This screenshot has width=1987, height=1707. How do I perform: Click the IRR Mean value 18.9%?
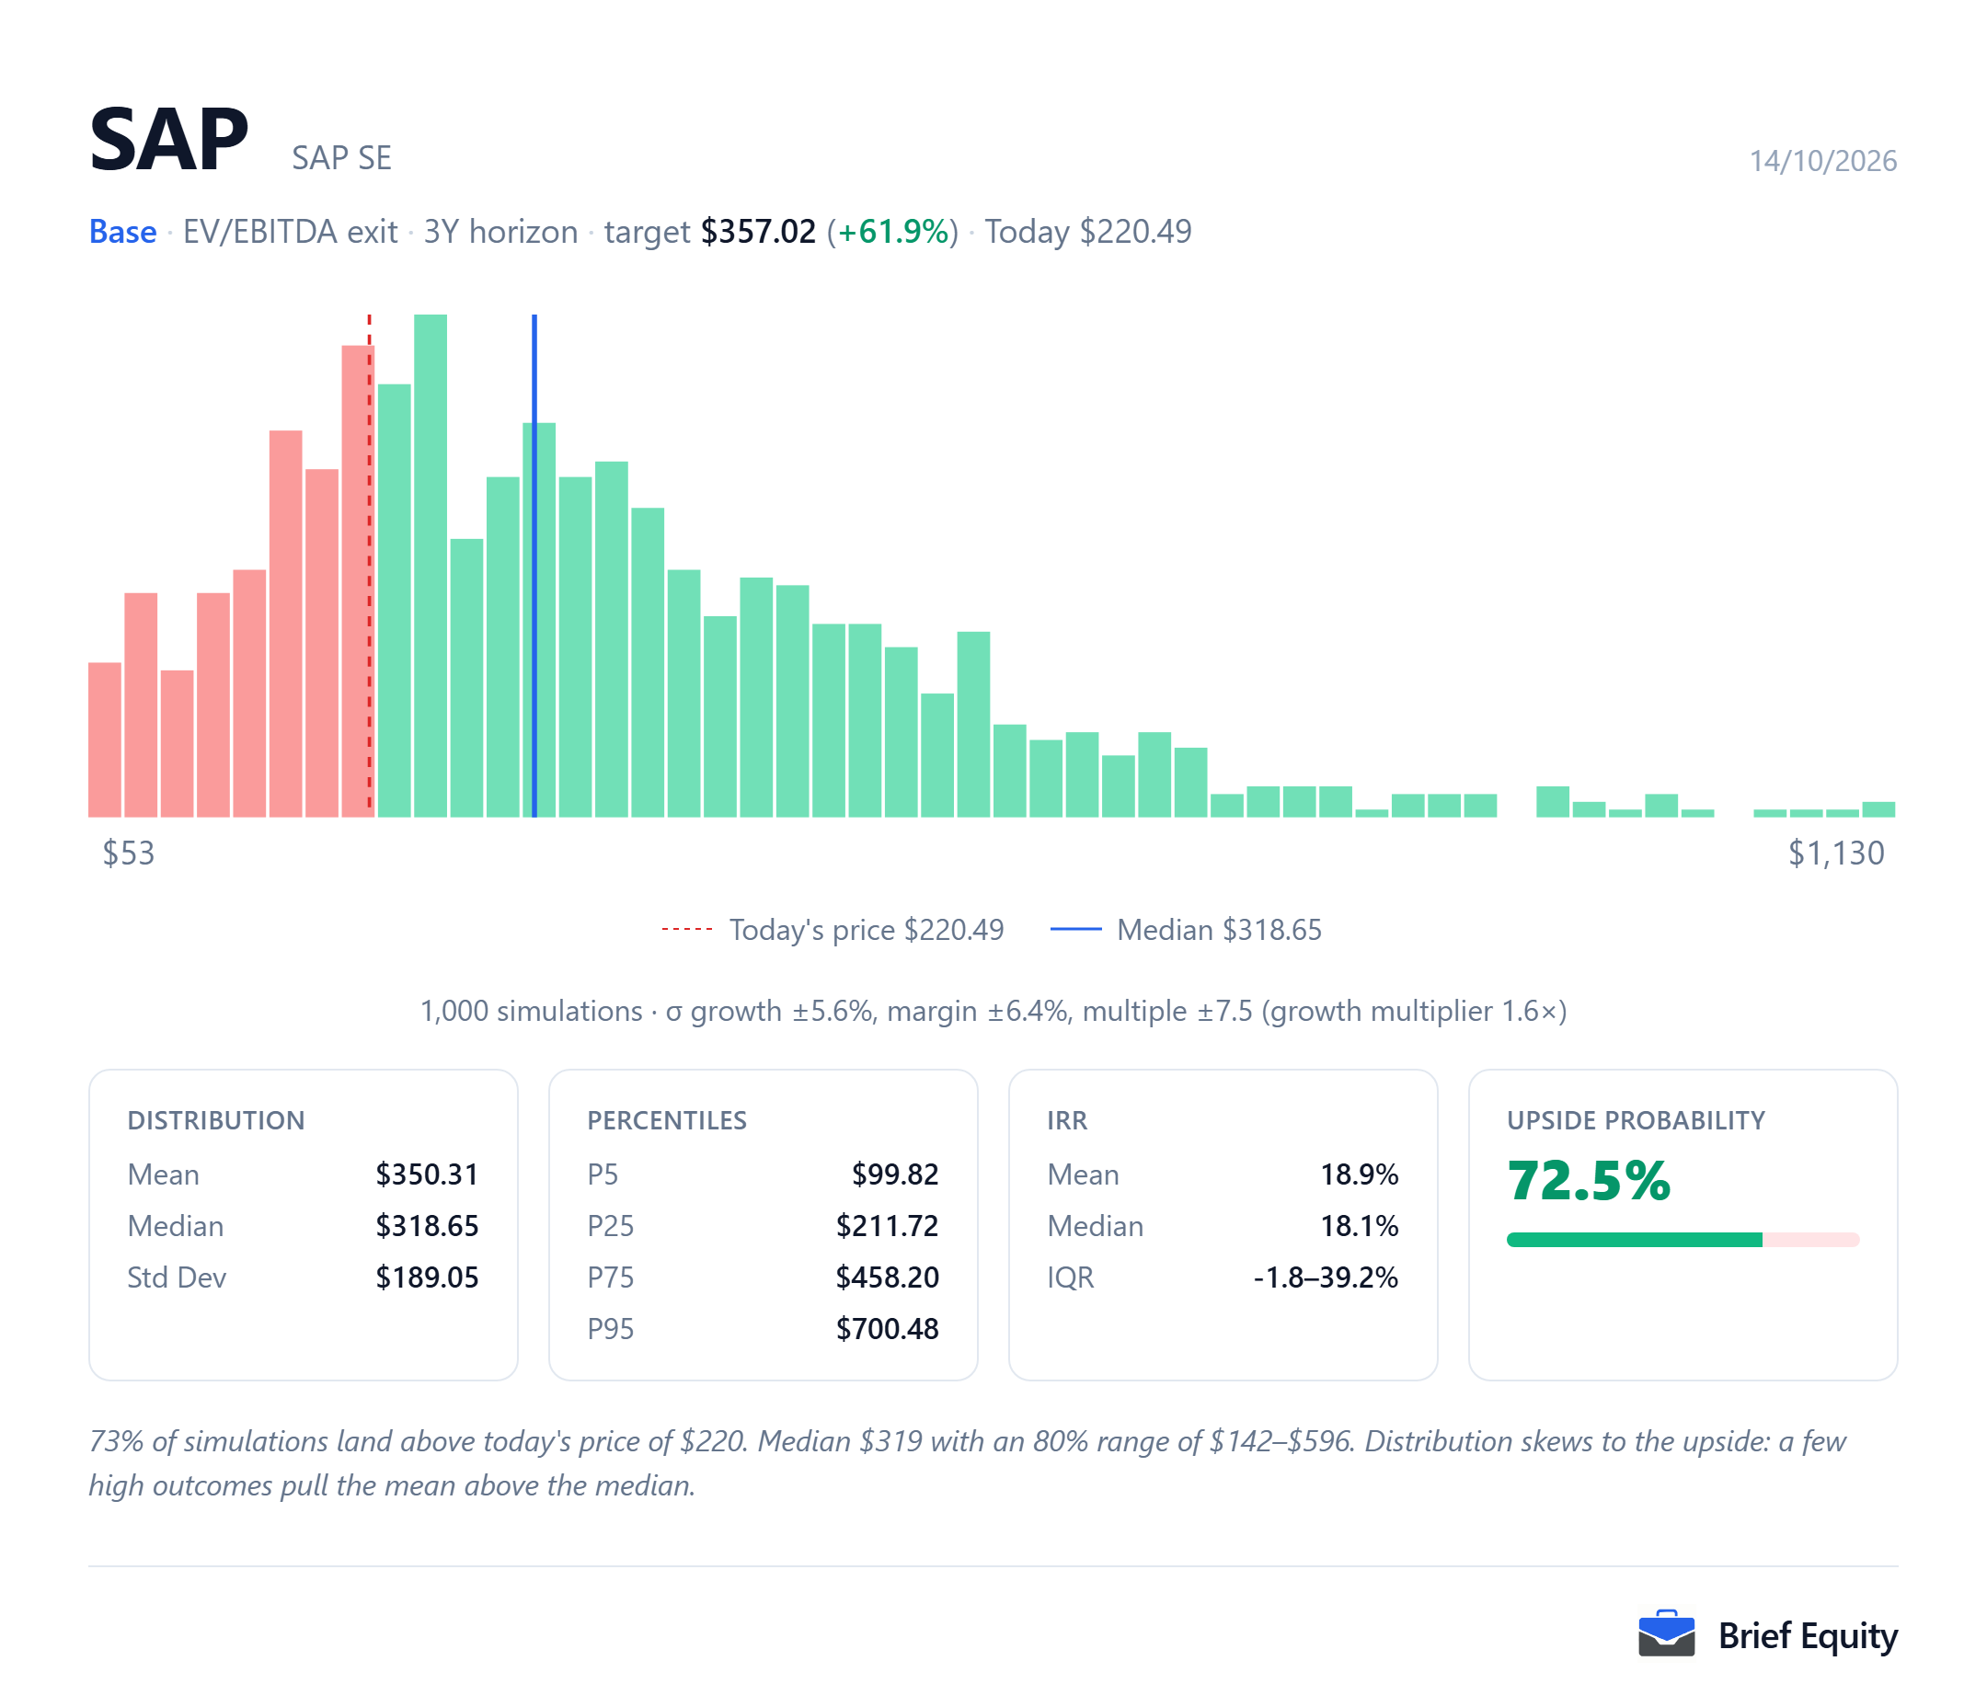click(x=1359, y=1174)
